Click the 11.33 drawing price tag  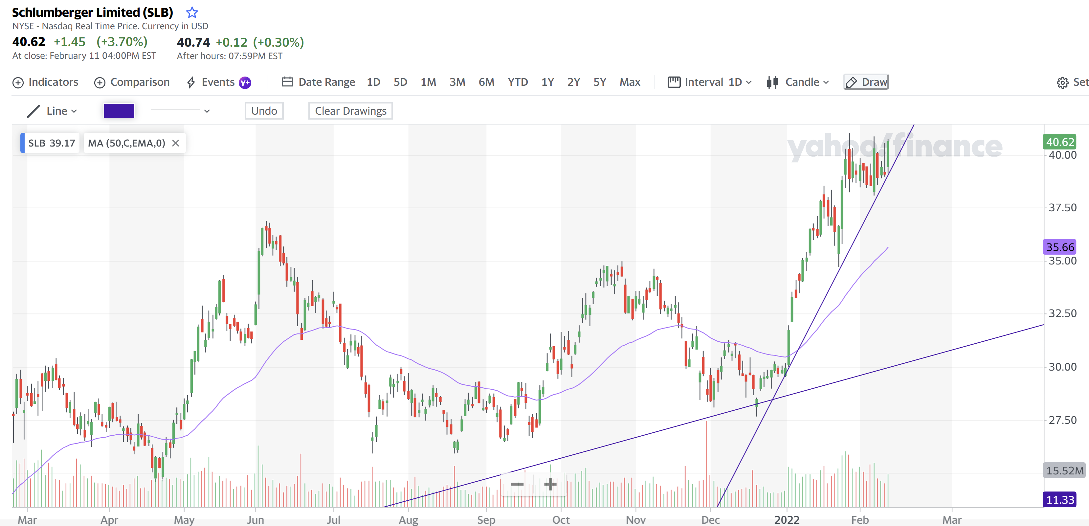(1060, 500)
